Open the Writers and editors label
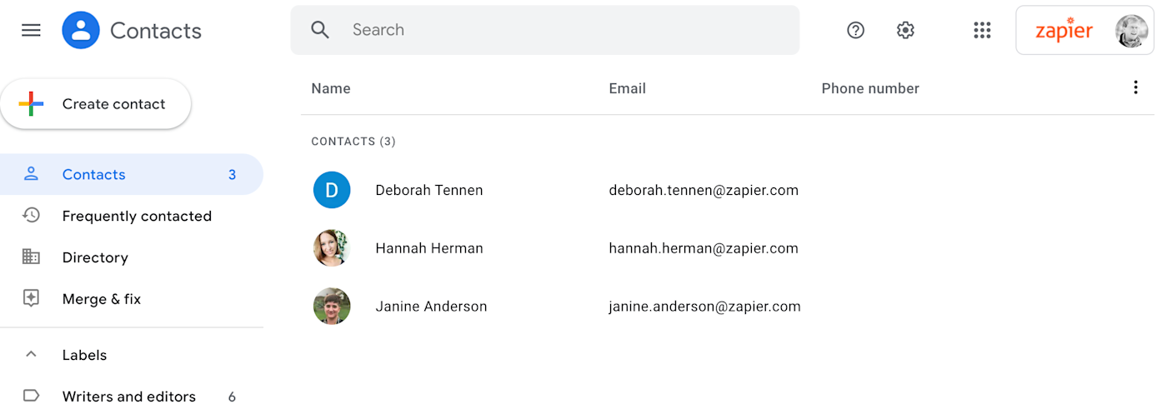Screen dimensions: 1167x414 point(129,397)
